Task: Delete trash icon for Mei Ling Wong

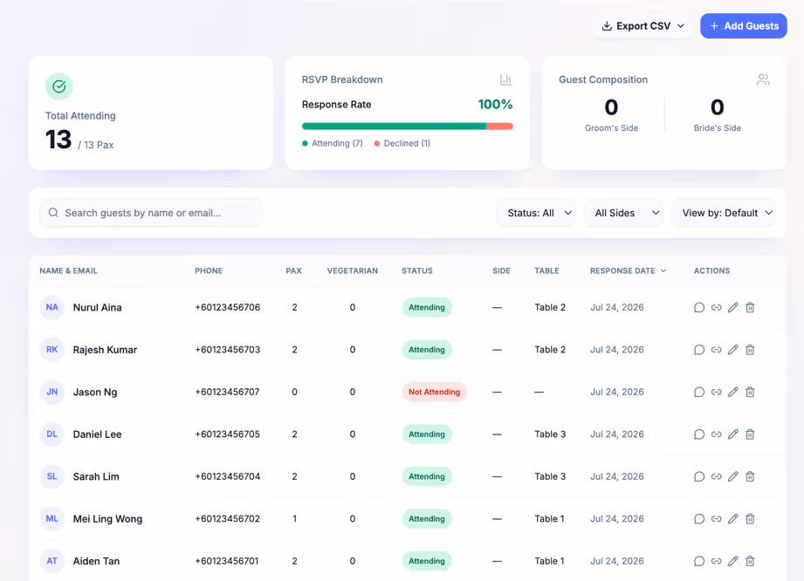Action: pos(750,518)
